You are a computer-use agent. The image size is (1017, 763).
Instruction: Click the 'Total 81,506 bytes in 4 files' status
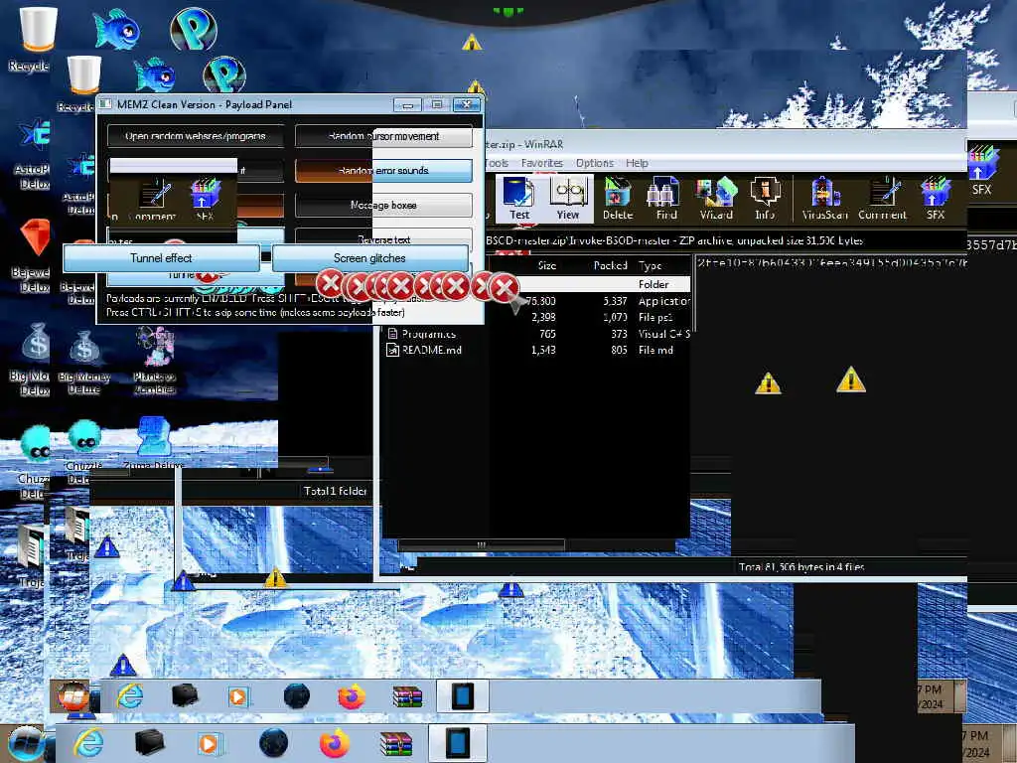801,566
